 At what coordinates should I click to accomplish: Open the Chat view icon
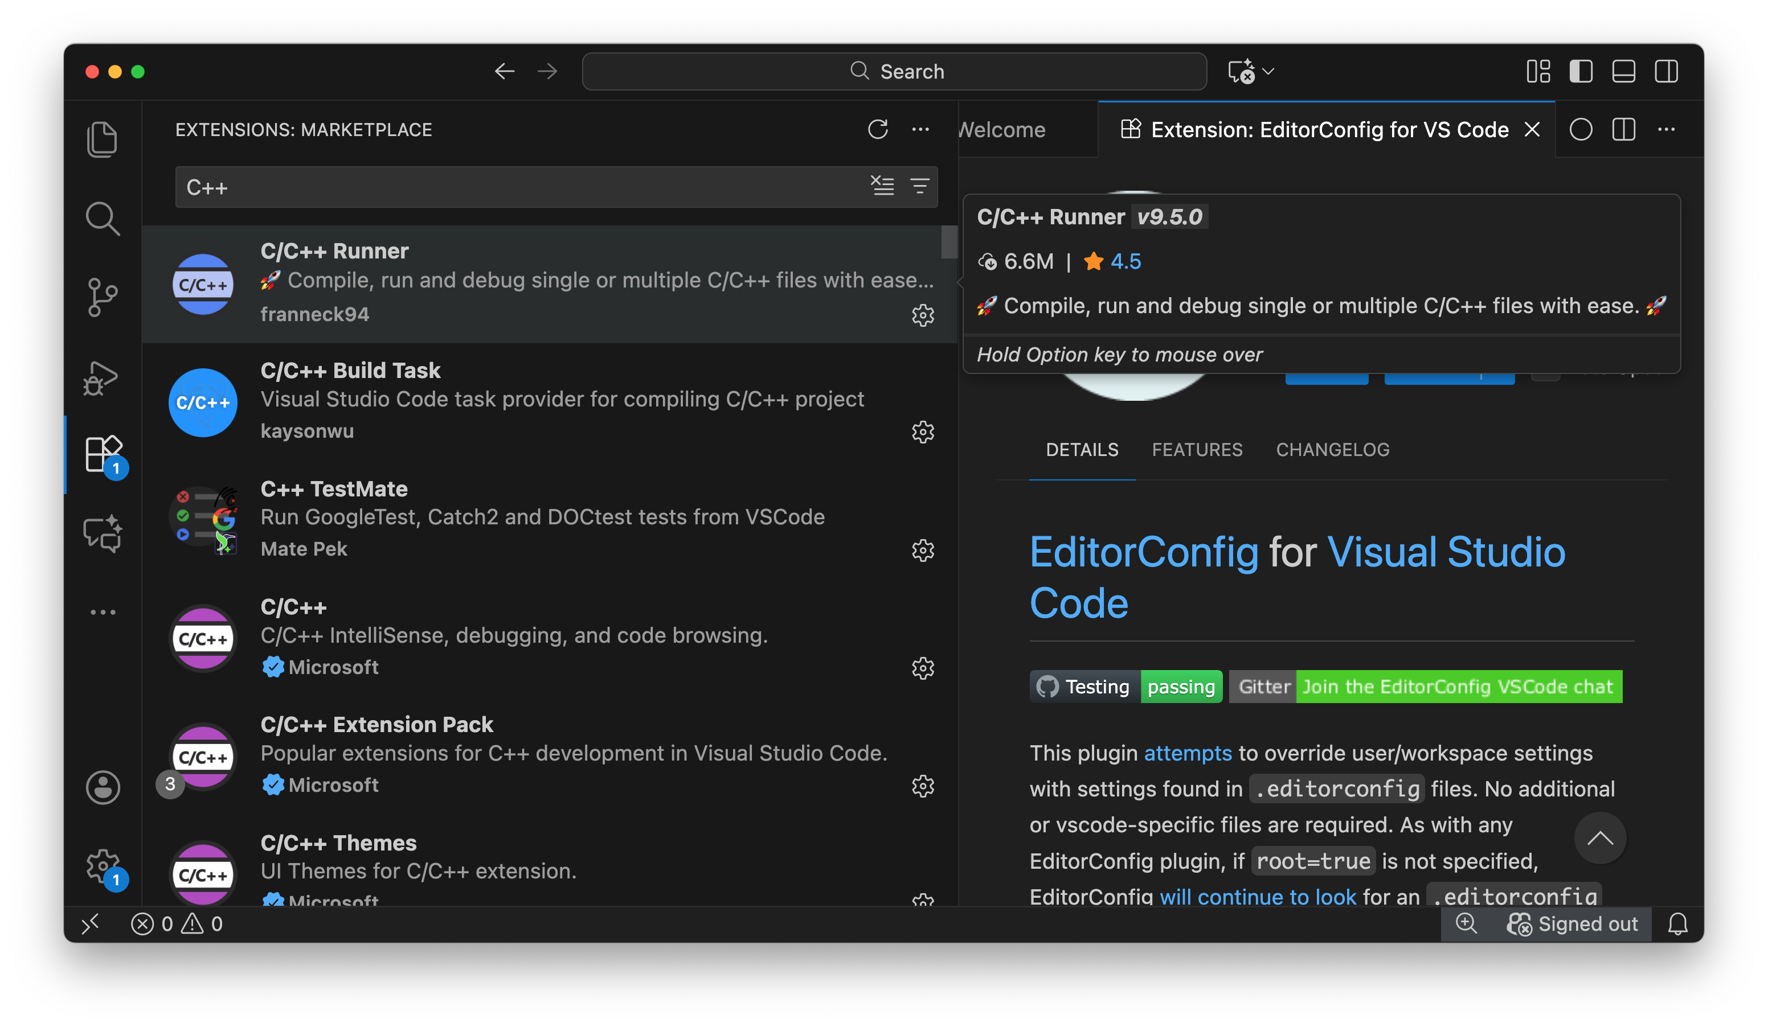click(x=103, y=534)
